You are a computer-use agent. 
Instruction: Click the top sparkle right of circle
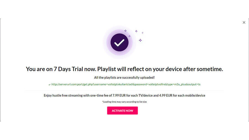(136, 31)
